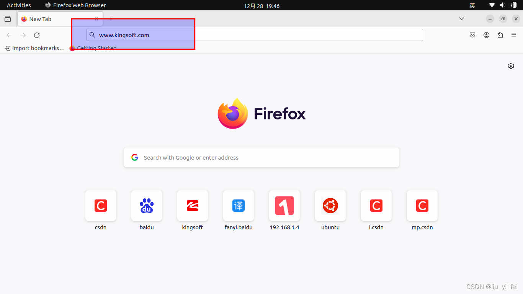Open the Firefox account icon
The image size is (523, 294).
486,35
